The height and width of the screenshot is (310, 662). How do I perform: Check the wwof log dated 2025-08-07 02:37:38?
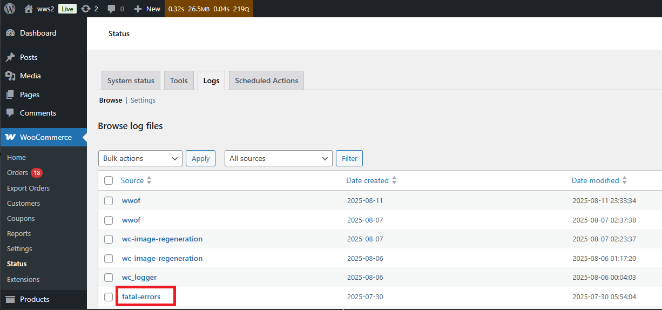109,220
